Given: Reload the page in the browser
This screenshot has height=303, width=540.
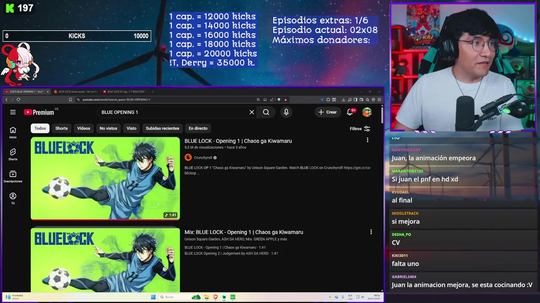Looking at the screenshot, I should click(x=18, y=100).
